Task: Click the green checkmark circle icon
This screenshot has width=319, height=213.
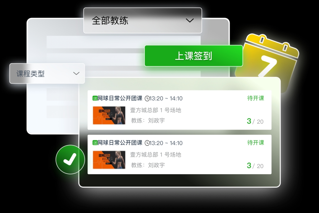Action: (x=70, y=160)
